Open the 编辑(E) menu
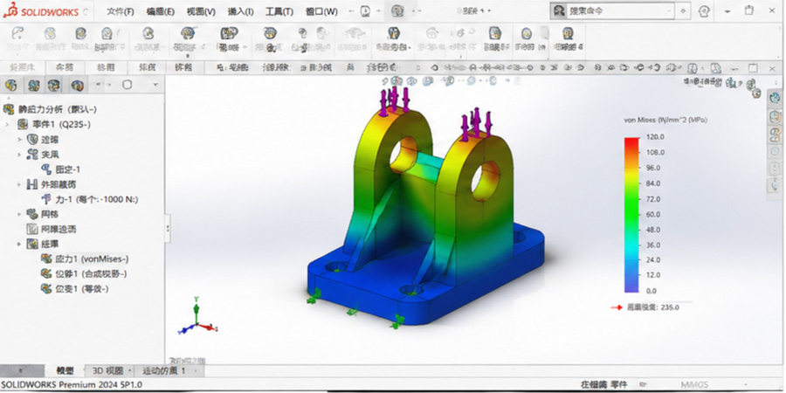 (x=161, y=11)
